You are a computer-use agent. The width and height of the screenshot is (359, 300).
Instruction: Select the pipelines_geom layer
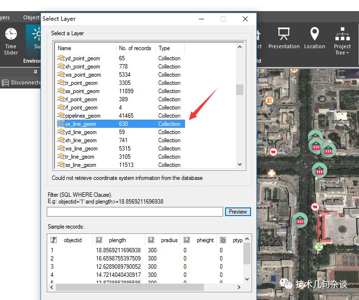coord(82,116)
